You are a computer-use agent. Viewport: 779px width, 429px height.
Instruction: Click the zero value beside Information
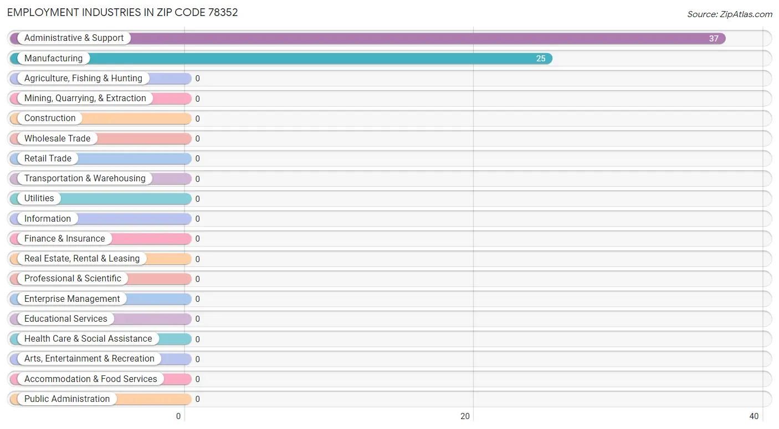[197, 219]
